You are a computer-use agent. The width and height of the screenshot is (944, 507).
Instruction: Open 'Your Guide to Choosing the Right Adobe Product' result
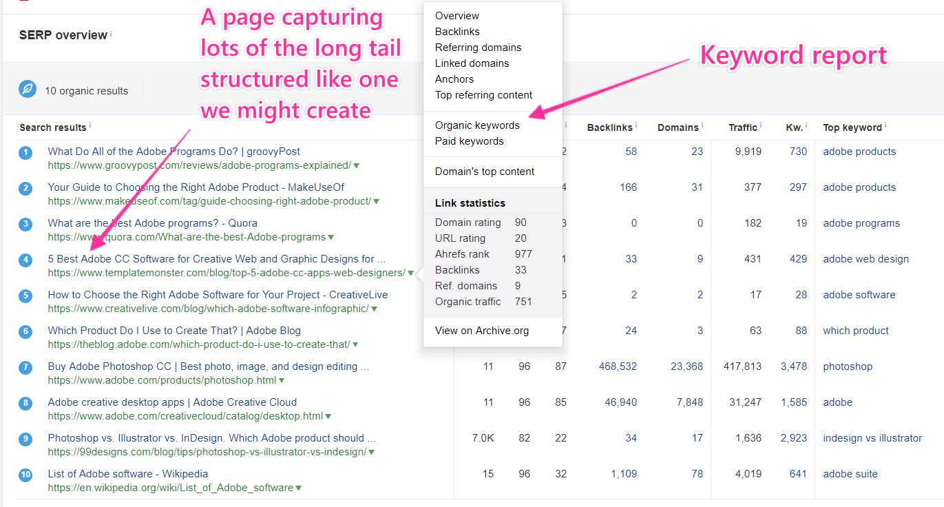(x=196, y=187)
